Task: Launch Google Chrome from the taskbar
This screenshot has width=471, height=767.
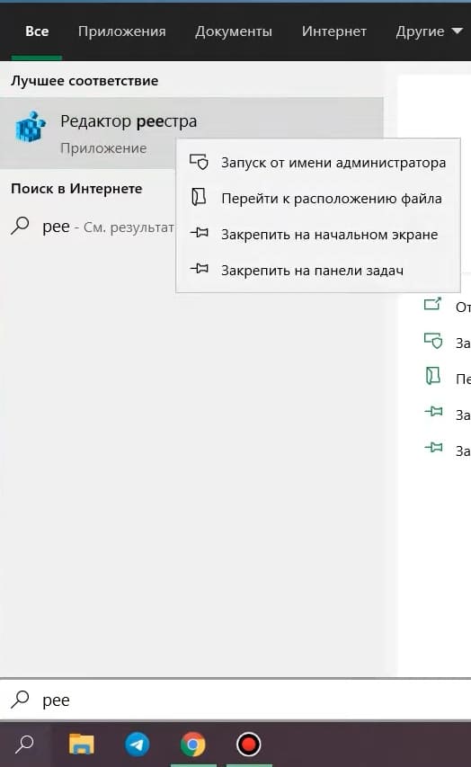Action: 192,745
